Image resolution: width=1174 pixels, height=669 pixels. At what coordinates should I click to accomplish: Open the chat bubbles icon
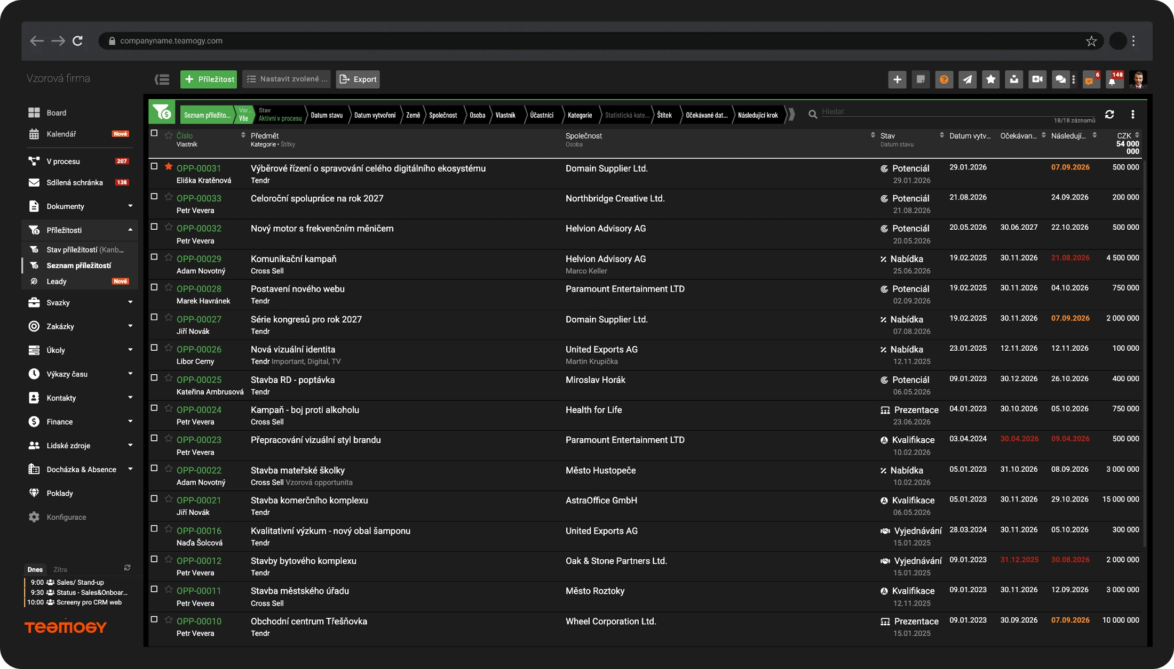click(1060, 79)
